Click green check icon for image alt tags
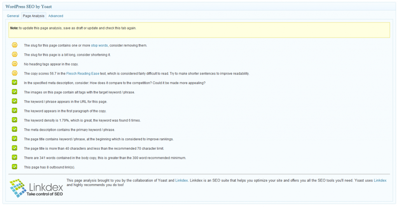 (14, 92)
